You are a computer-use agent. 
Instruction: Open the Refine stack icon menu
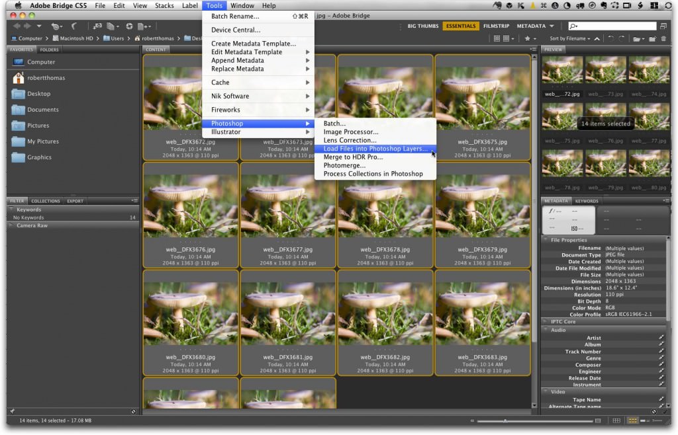tap(113, 26)
